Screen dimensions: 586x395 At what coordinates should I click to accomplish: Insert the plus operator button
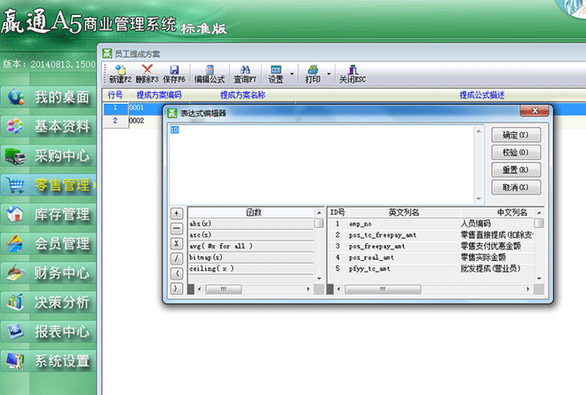[x=177, y=213]
